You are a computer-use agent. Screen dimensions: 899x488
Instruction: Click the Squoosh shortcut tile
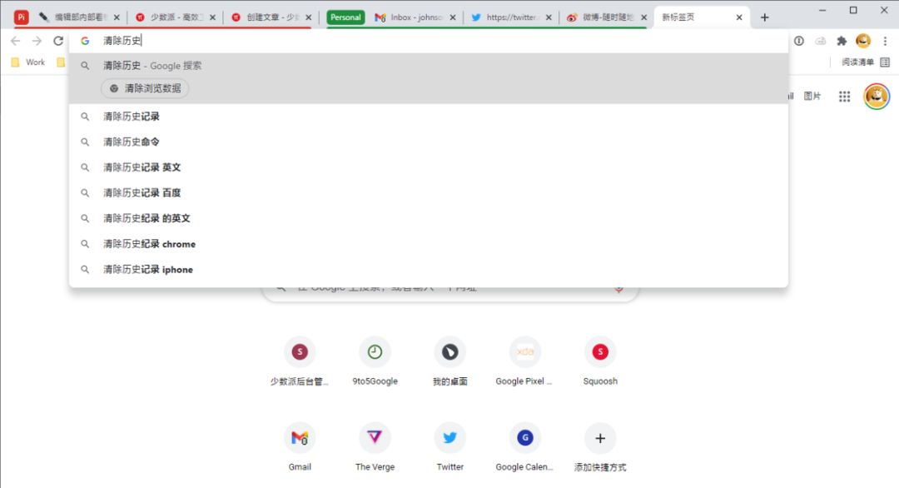[x=600, y=361]
